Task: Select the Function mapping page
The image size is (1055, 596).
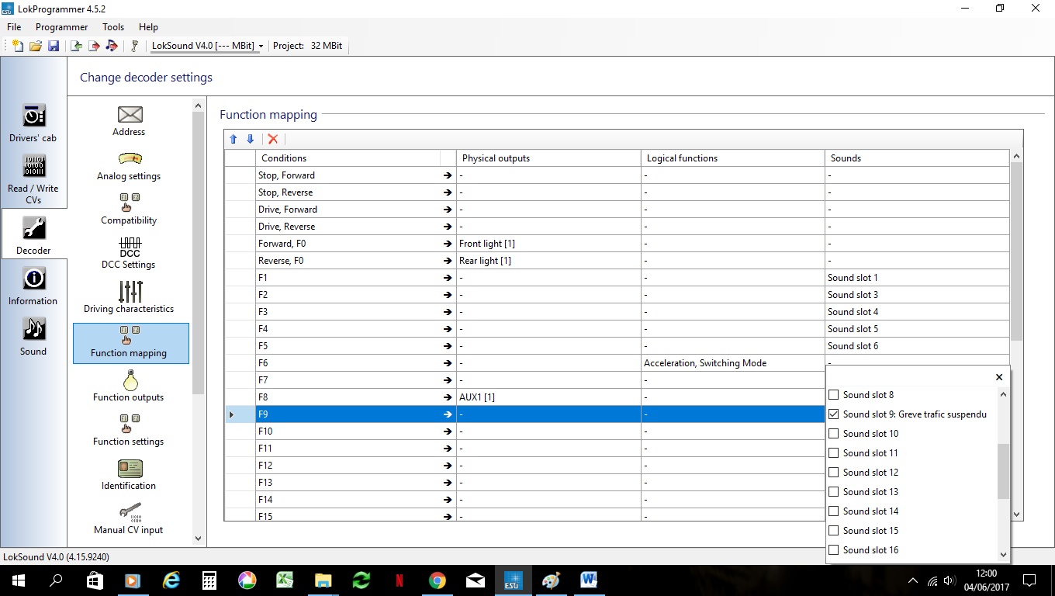Action: (x=131, y=343)
